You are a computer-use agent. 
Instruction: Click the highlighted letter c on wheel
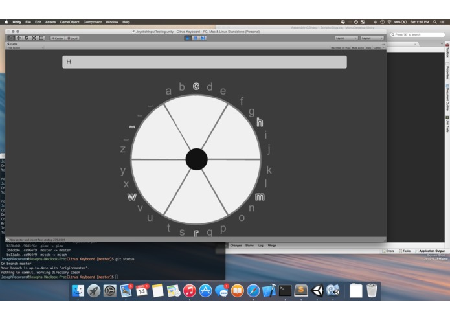[x=196, y=86]
